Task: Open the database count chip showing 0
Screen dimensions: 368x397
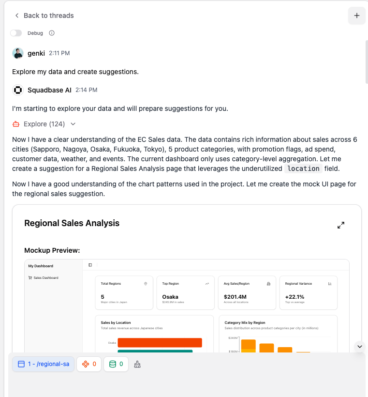Action: tap(116, 364)
